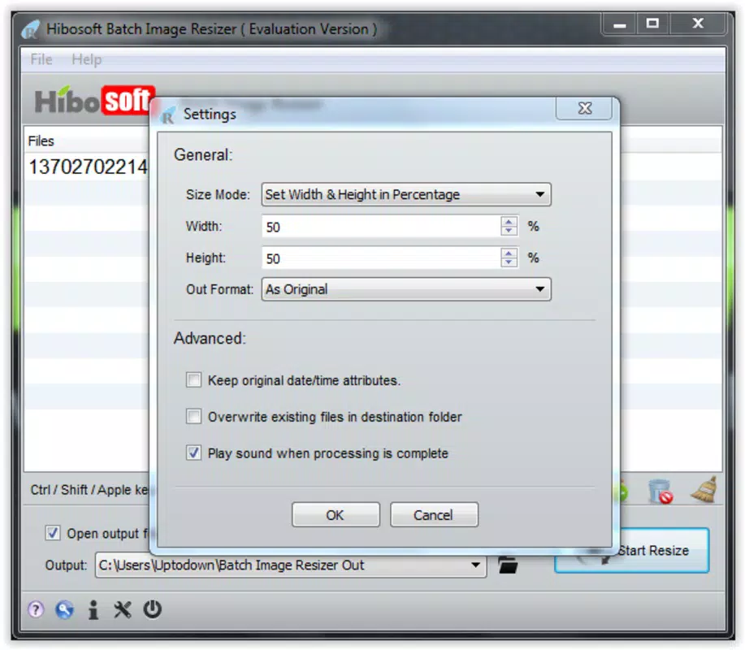The width and height of the screenshot is (745, 650).
Task: Open the globe website icon
Action: pyautogui.click(x=65, y=609)
